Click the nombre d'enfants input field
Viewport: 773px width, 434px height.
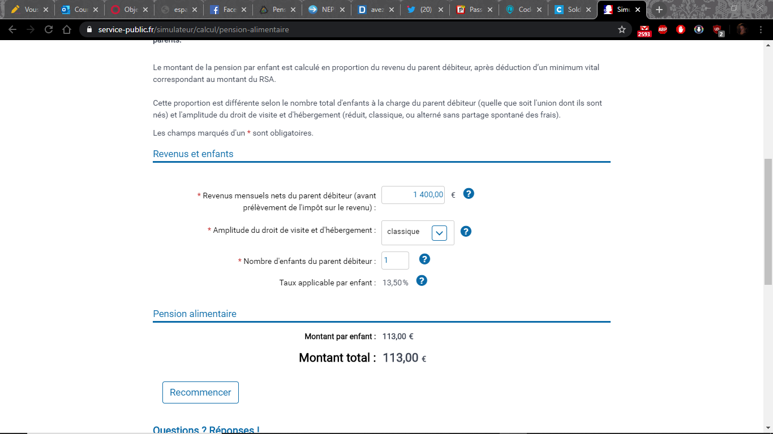[x=395, y=261]
